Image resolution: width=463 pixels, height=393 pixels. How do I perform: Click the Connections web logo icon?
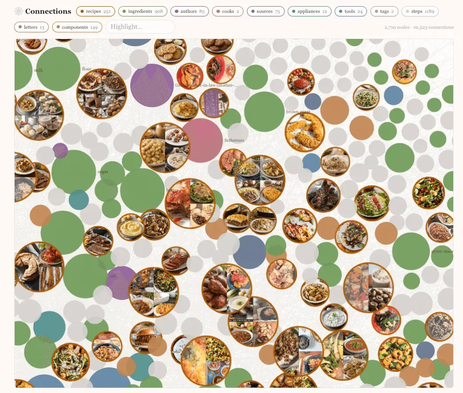[18, 11]
